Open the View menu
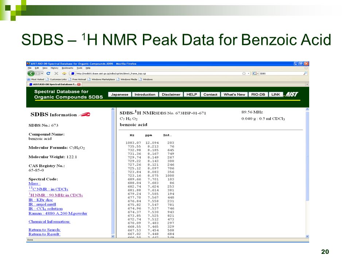The width and height of the screenshot is (350, 263). (45, 68)
